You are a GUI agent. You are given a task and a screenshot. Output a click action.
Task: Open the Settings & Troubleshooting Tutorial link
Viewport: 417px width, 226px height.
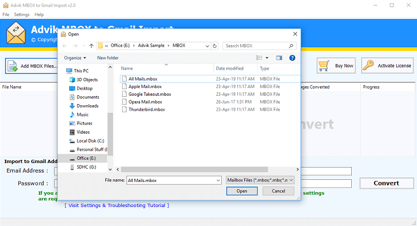[x=117, y=205]
